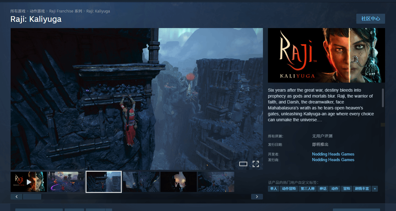
Task: Select the 单人 tag
Action: 273,189
